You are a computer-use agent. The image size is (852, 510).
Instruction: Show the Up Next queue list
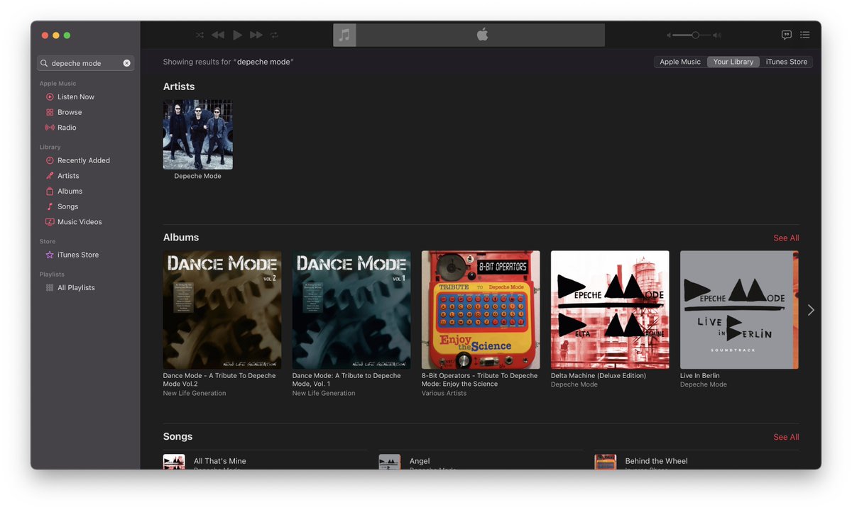coord(805,35)
